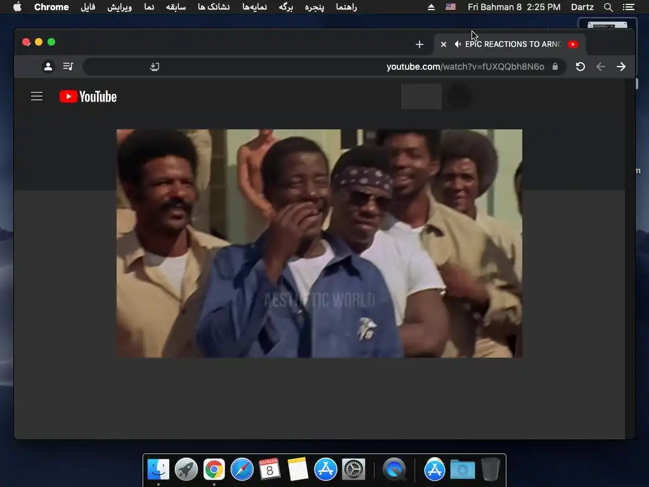Open System Preferences gear in Dock
649x487 pixels.
tap(354, 470)
